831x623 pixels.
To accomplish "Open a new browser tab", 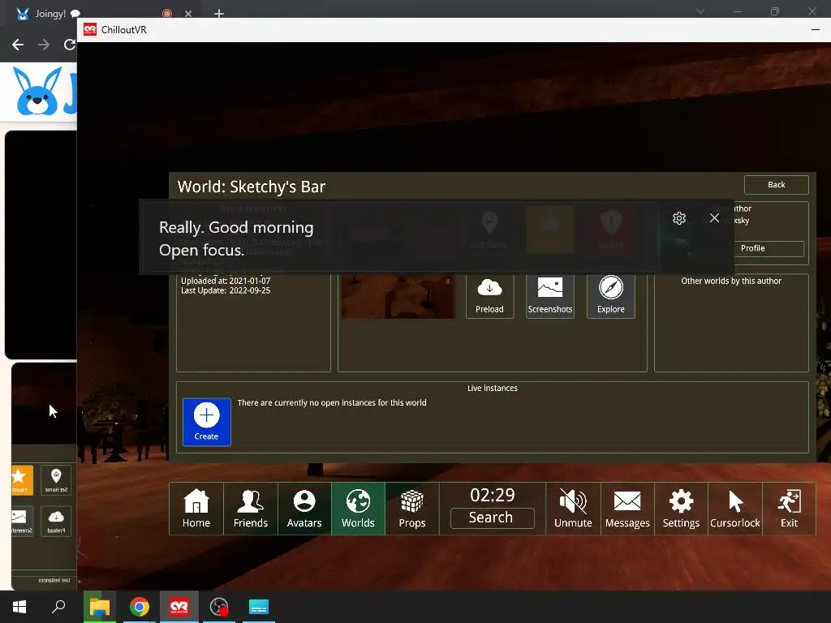I will 218,14.
